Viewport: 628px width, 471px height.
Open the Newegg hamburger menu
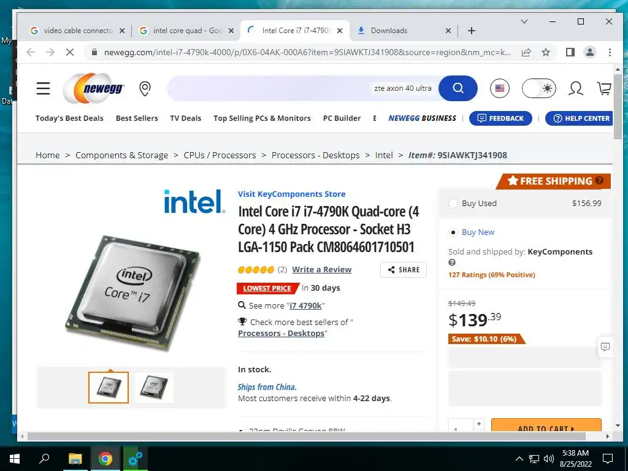click(44, 88)
